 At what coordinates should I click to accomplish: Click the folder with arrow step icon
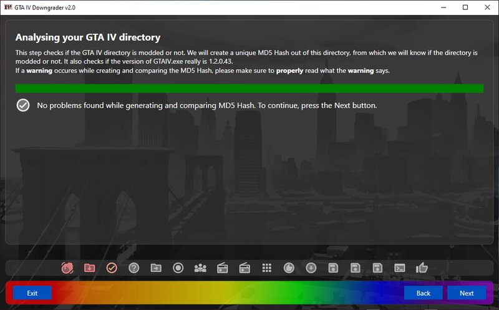coord(156,268)
